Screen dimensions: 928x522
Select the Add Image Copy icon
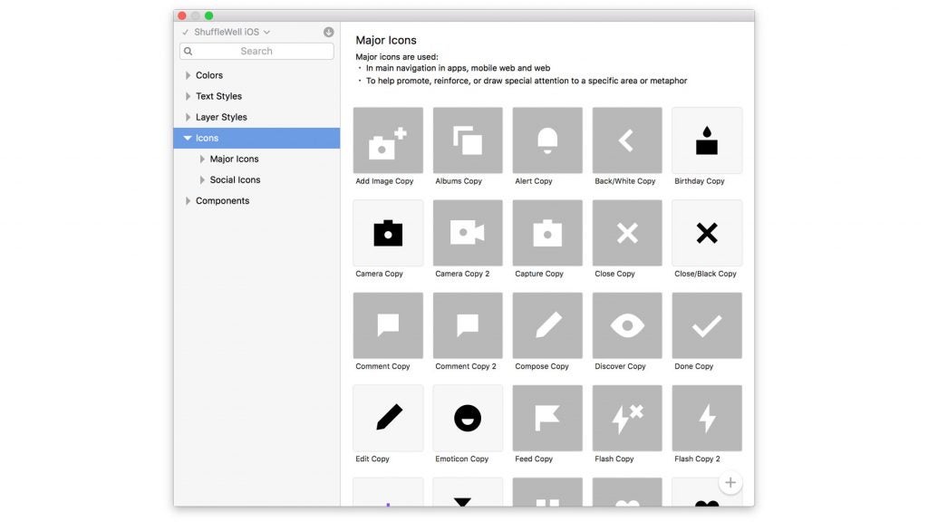[x=388, y=140]
